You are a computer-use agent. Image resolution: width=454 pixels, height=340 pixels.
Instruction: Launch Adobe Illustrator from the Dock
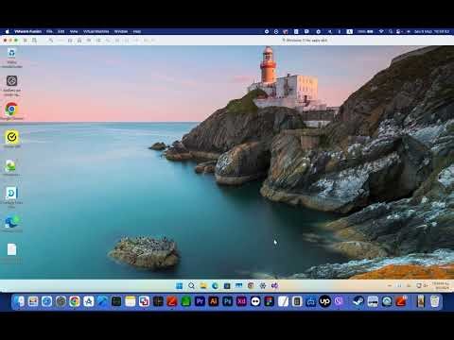point(214,301)
